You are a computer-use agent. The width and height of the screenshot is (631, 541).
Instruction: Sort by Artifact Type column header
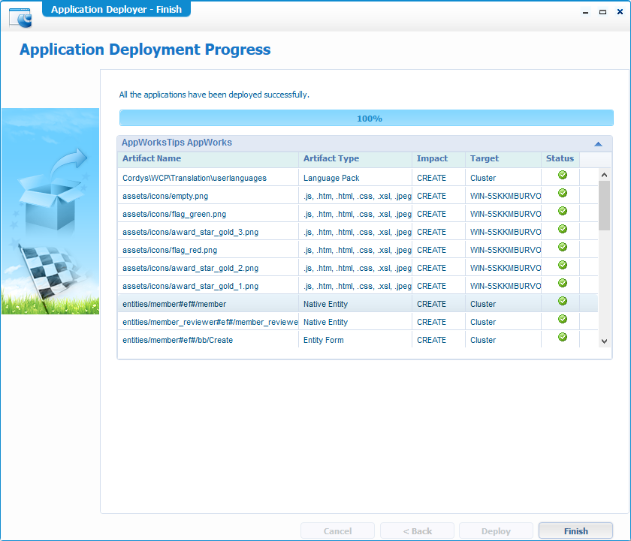tap(331, 159)
